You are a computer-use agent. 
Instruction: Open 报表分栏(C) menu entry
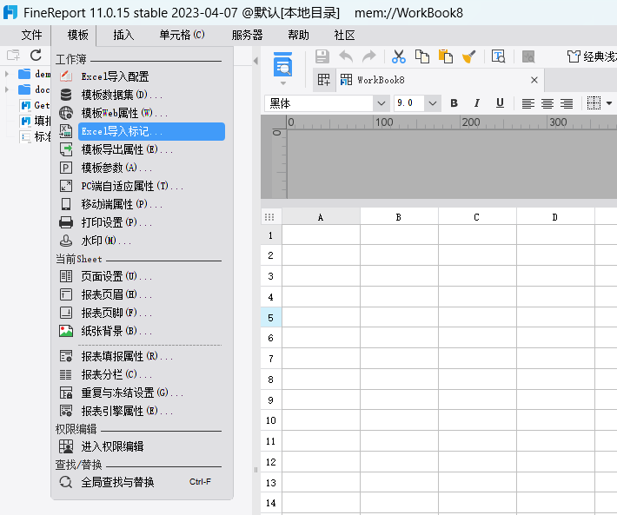coord(142,374)
